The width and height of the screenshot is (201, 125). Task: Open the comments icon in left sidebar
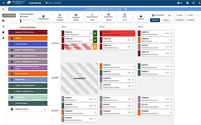[x=3, y=21]
